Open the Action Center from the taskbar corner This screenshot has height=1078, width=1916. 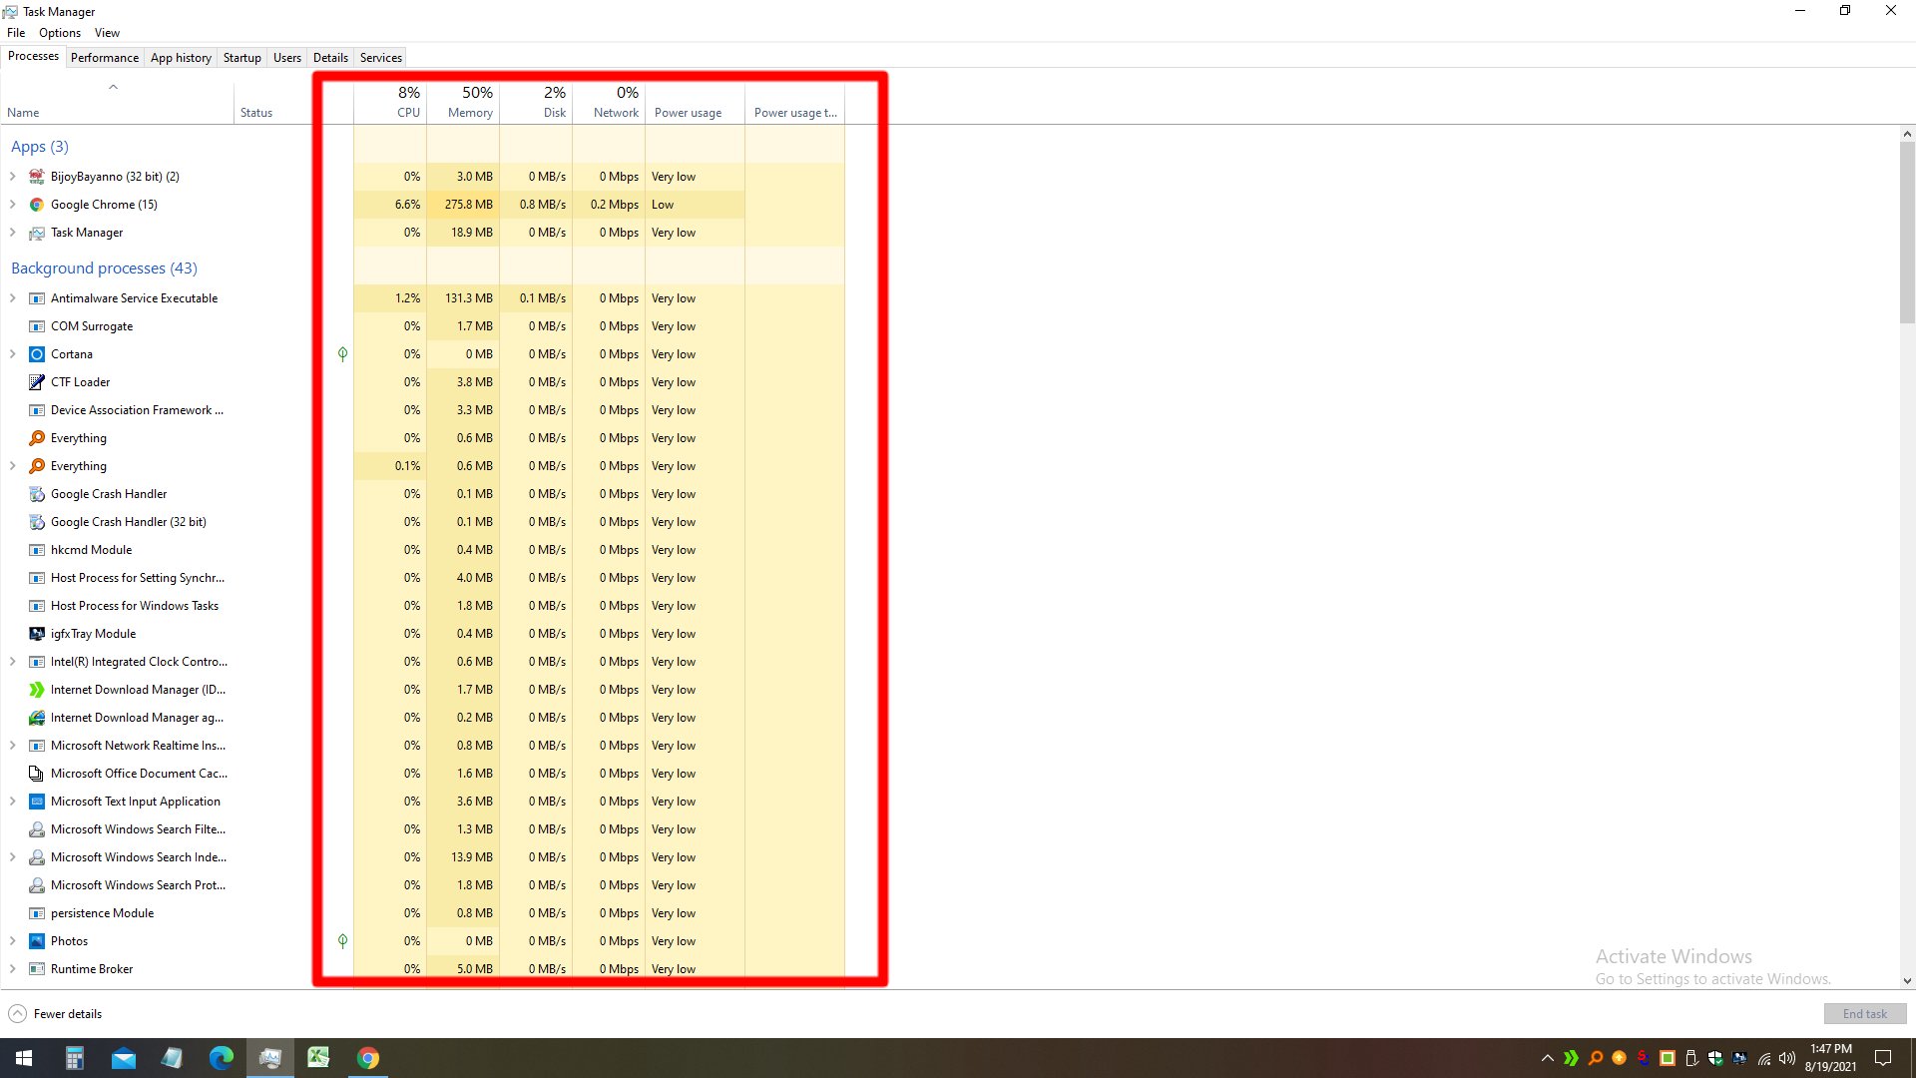pyautogui.click(x=1883, y=1057)
